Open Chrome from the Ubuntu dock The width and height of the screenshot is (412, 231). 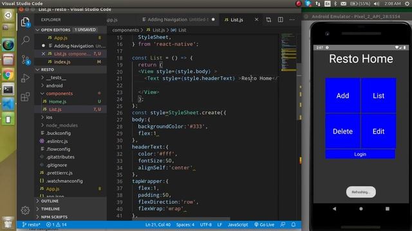click(8, 75)
